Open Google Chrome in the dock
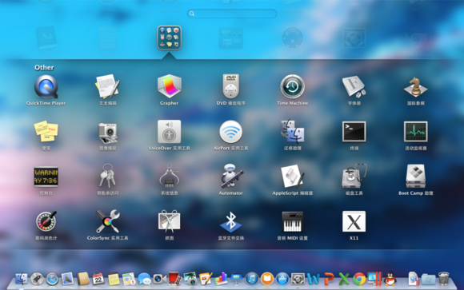The image size is (464, 290). [358, 279]
